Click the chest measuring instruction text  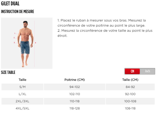pyautogui.click(x=101, y=23)
